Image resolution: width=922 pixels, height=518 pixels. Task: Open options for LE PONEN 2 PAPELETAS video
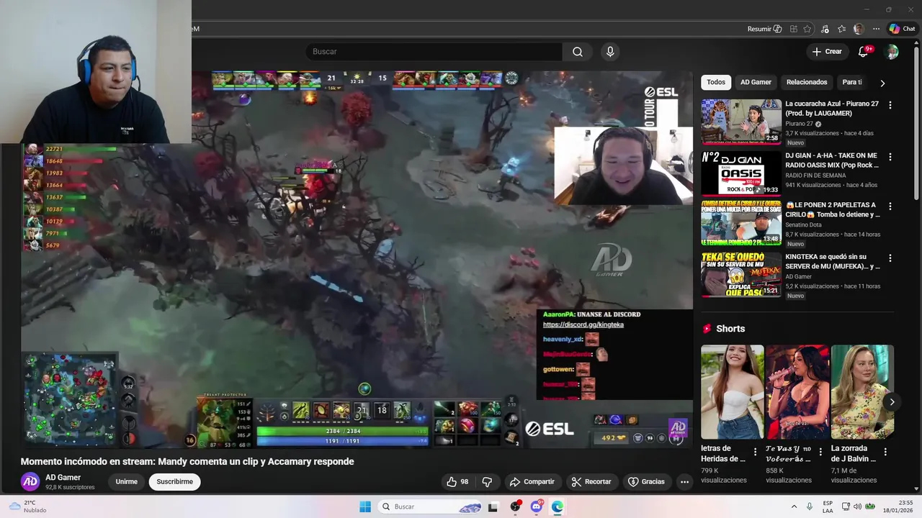(890, 206)
